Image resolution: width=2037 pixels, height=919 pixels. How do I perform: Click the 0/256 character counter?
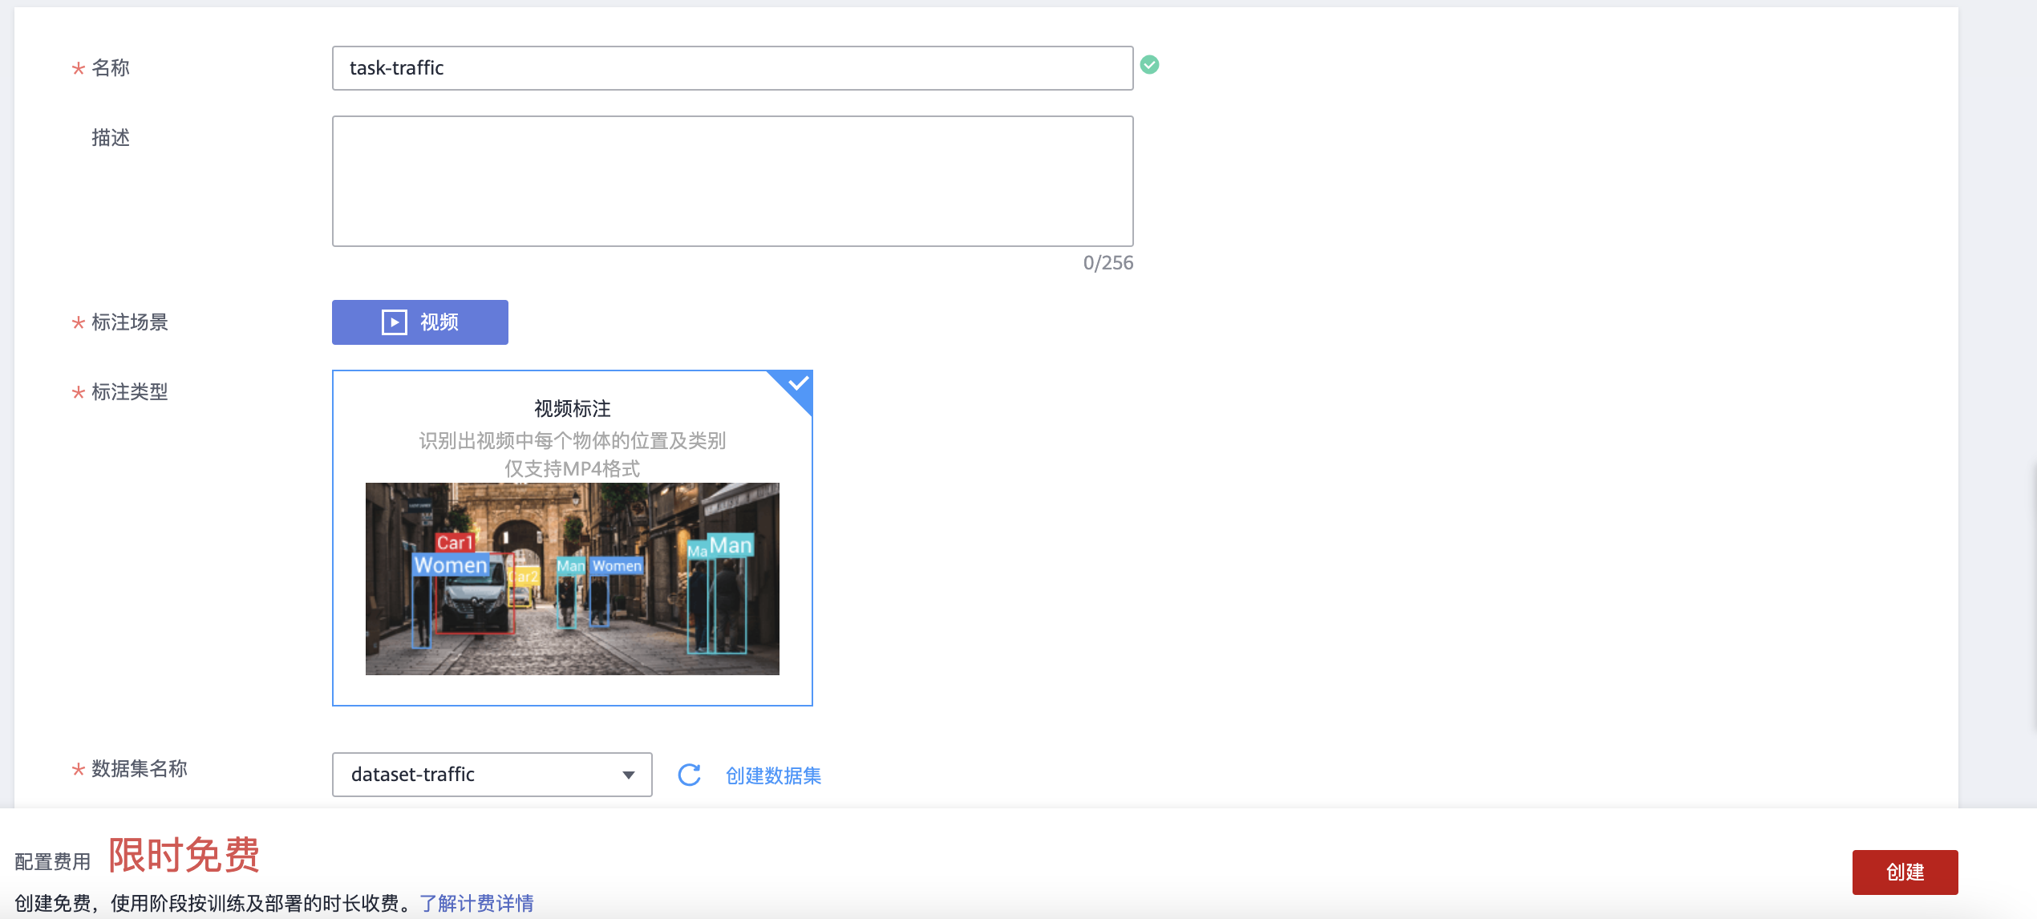(1108, 263)
